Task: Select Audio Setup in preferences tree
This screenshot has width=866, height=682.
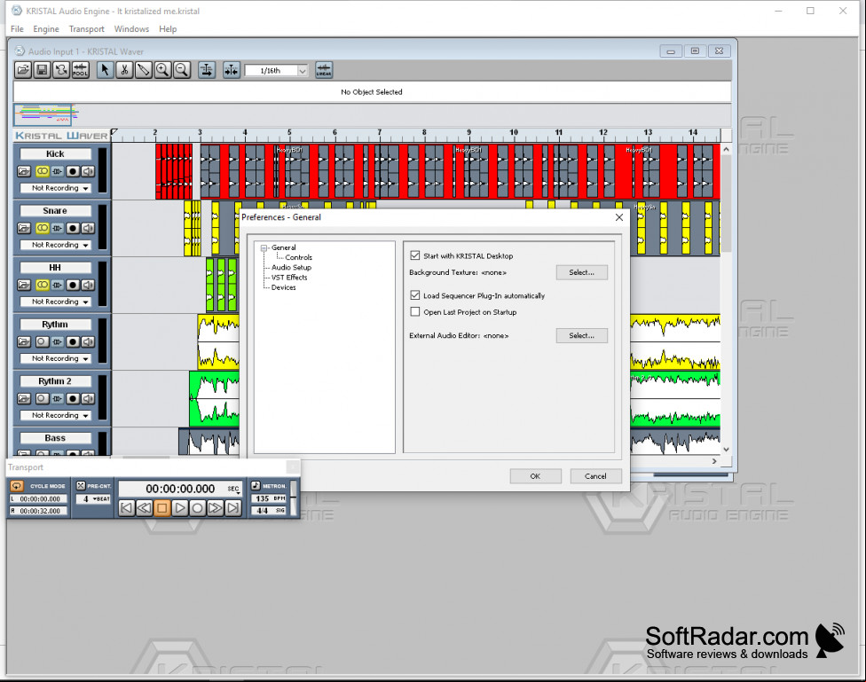Action: tap(291, 267)
